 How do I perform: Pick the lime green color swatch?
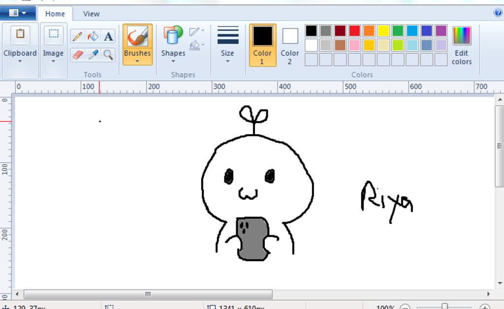click(x=398, y=45)
